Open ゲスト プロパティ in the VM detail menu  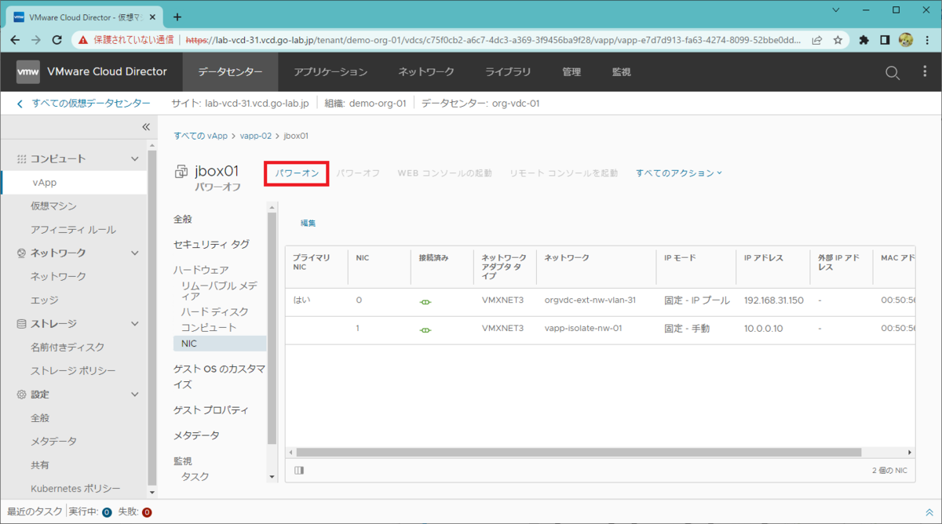[211, 409]
